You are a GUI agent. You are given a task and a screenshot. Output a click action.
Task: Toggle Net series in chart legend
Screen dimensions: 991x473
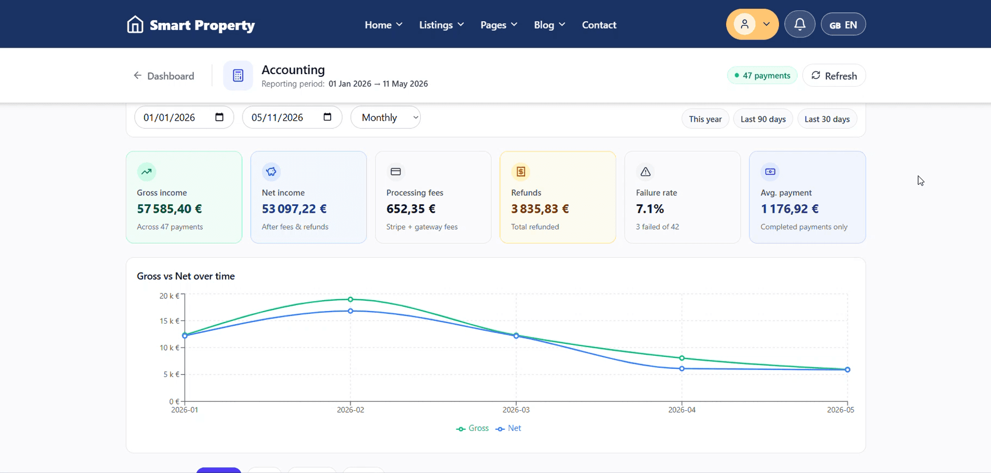point(508,428)
